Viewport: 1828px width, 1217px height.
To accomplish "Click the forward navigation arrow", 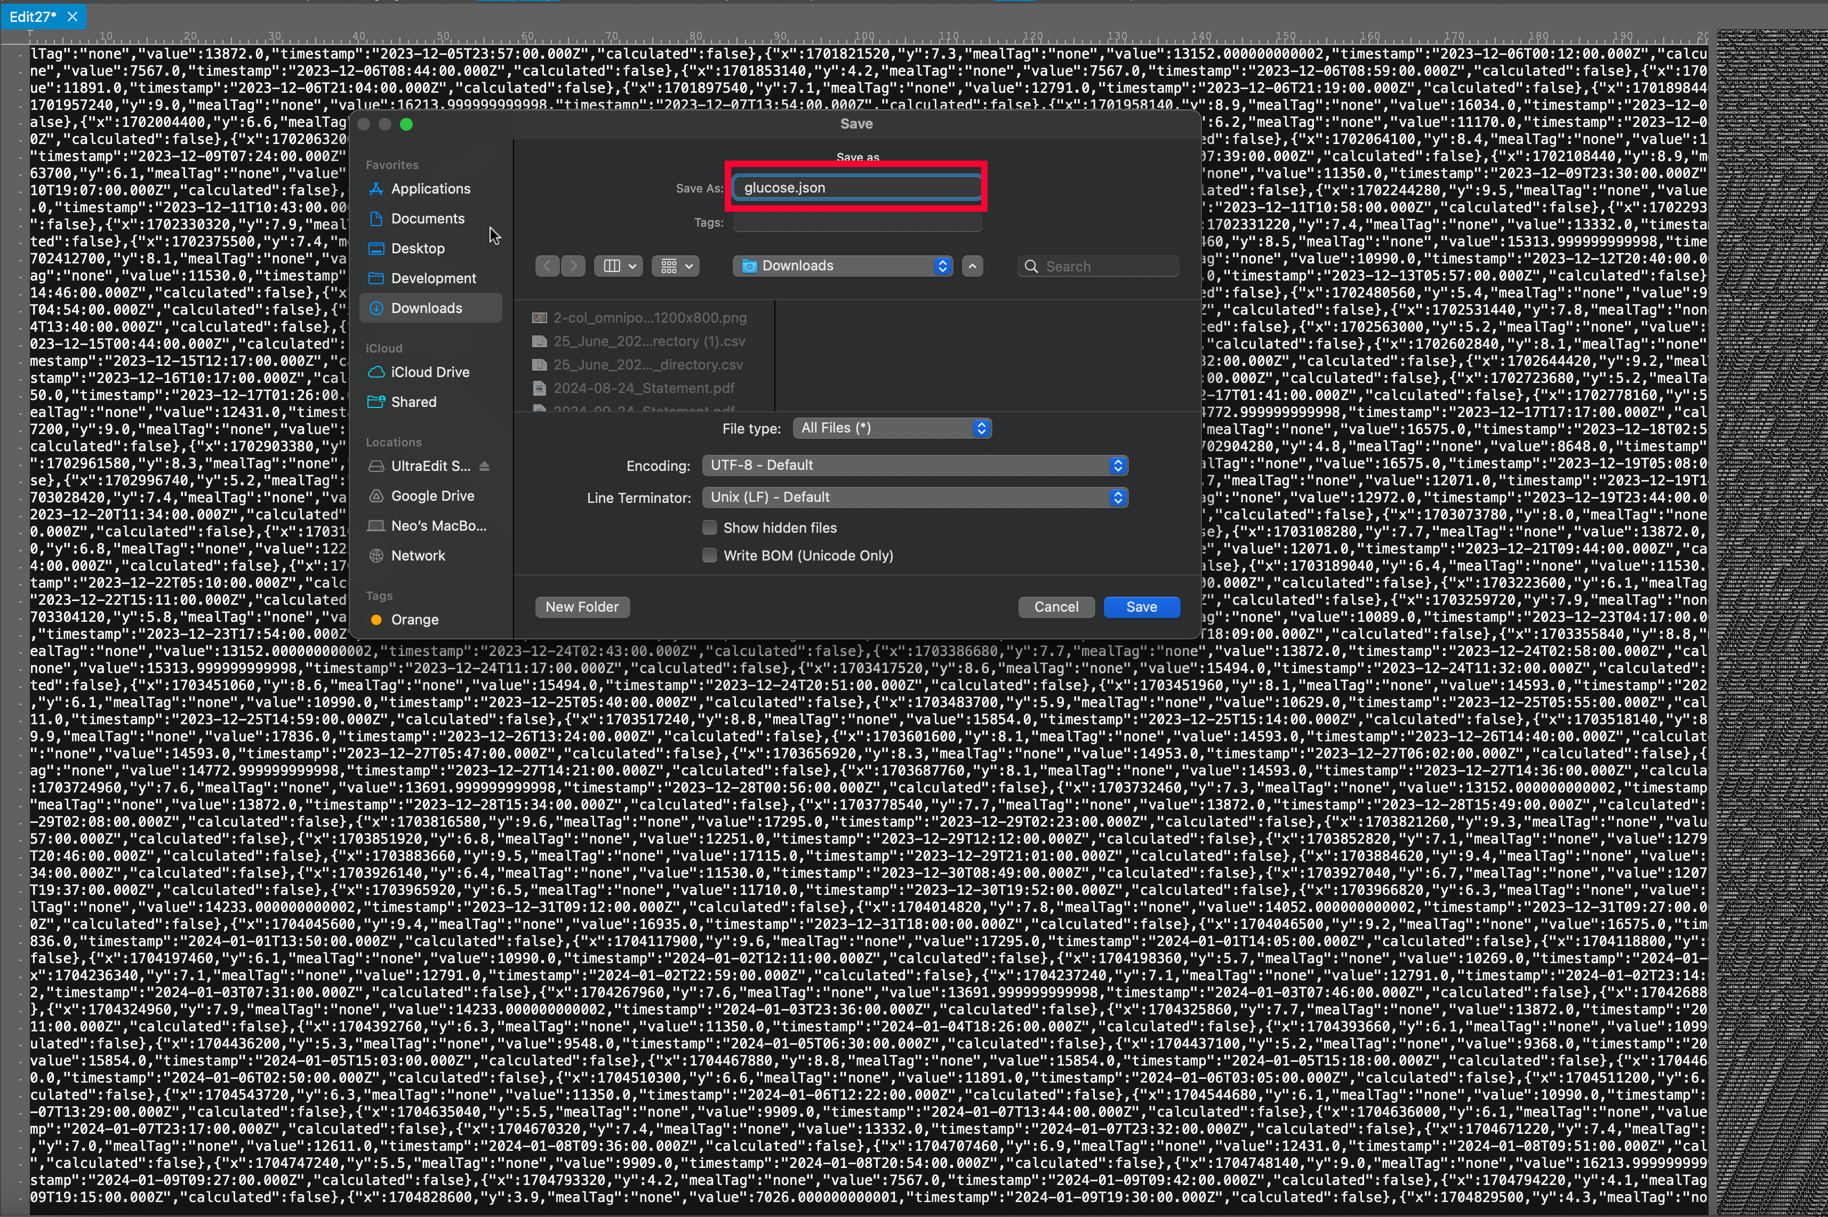I will 573,266.
